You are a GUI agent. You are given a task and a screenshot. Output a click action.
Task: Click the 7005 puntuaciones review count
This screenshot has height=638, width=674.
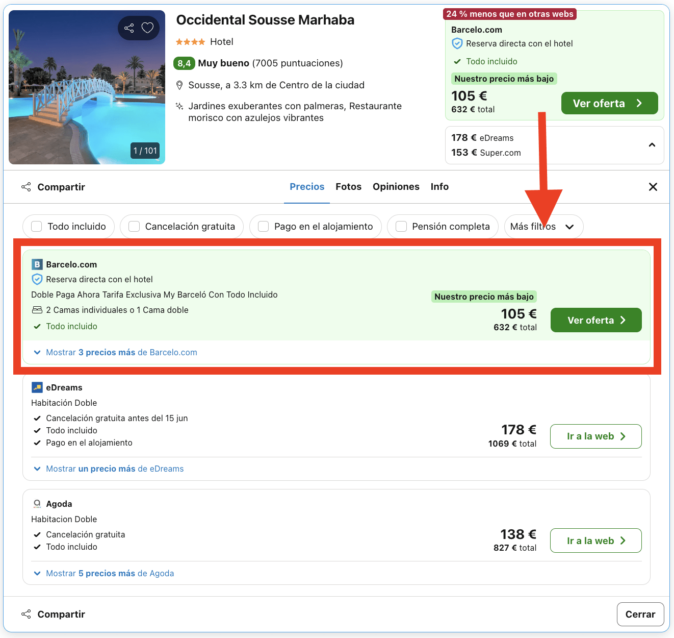pyautogui.click(x=298, y=63)
